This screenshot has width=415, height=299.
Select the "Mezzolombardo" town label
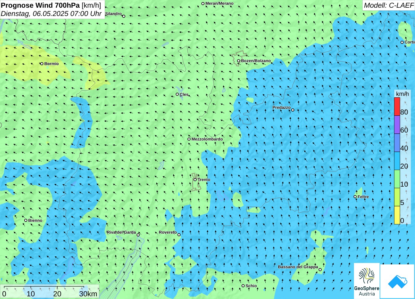[207, 139]
